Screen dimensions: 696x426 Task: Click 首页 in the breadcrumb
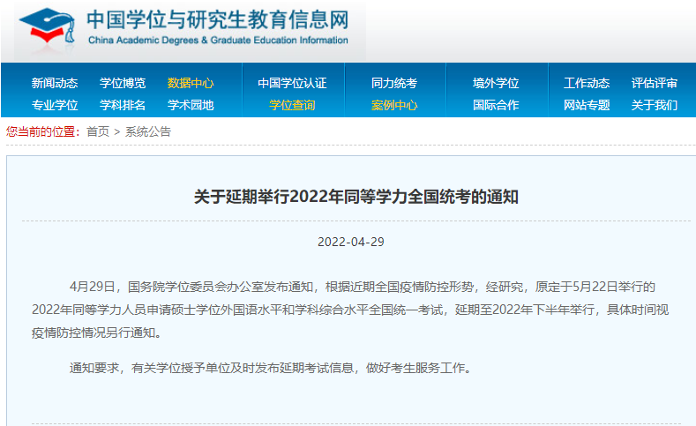98,131
